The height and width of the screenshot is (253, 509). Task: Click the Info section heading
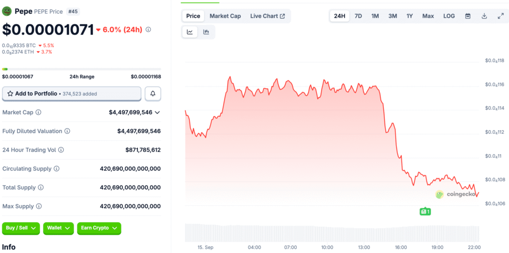[9, 247]
